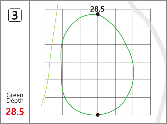Click the bottom-right grid cell
Screen dimensions: 167x124
[142, 106]
